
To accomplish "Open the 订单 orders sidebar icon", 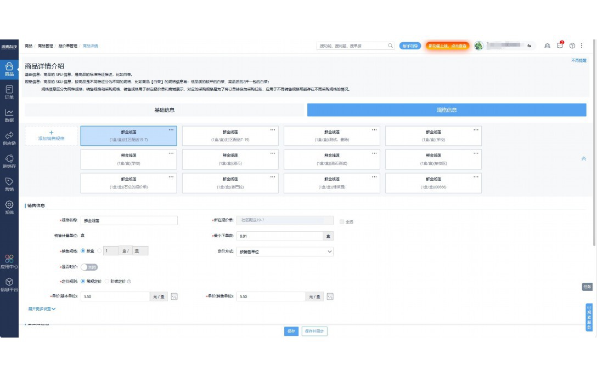I will tap(9, 92).
